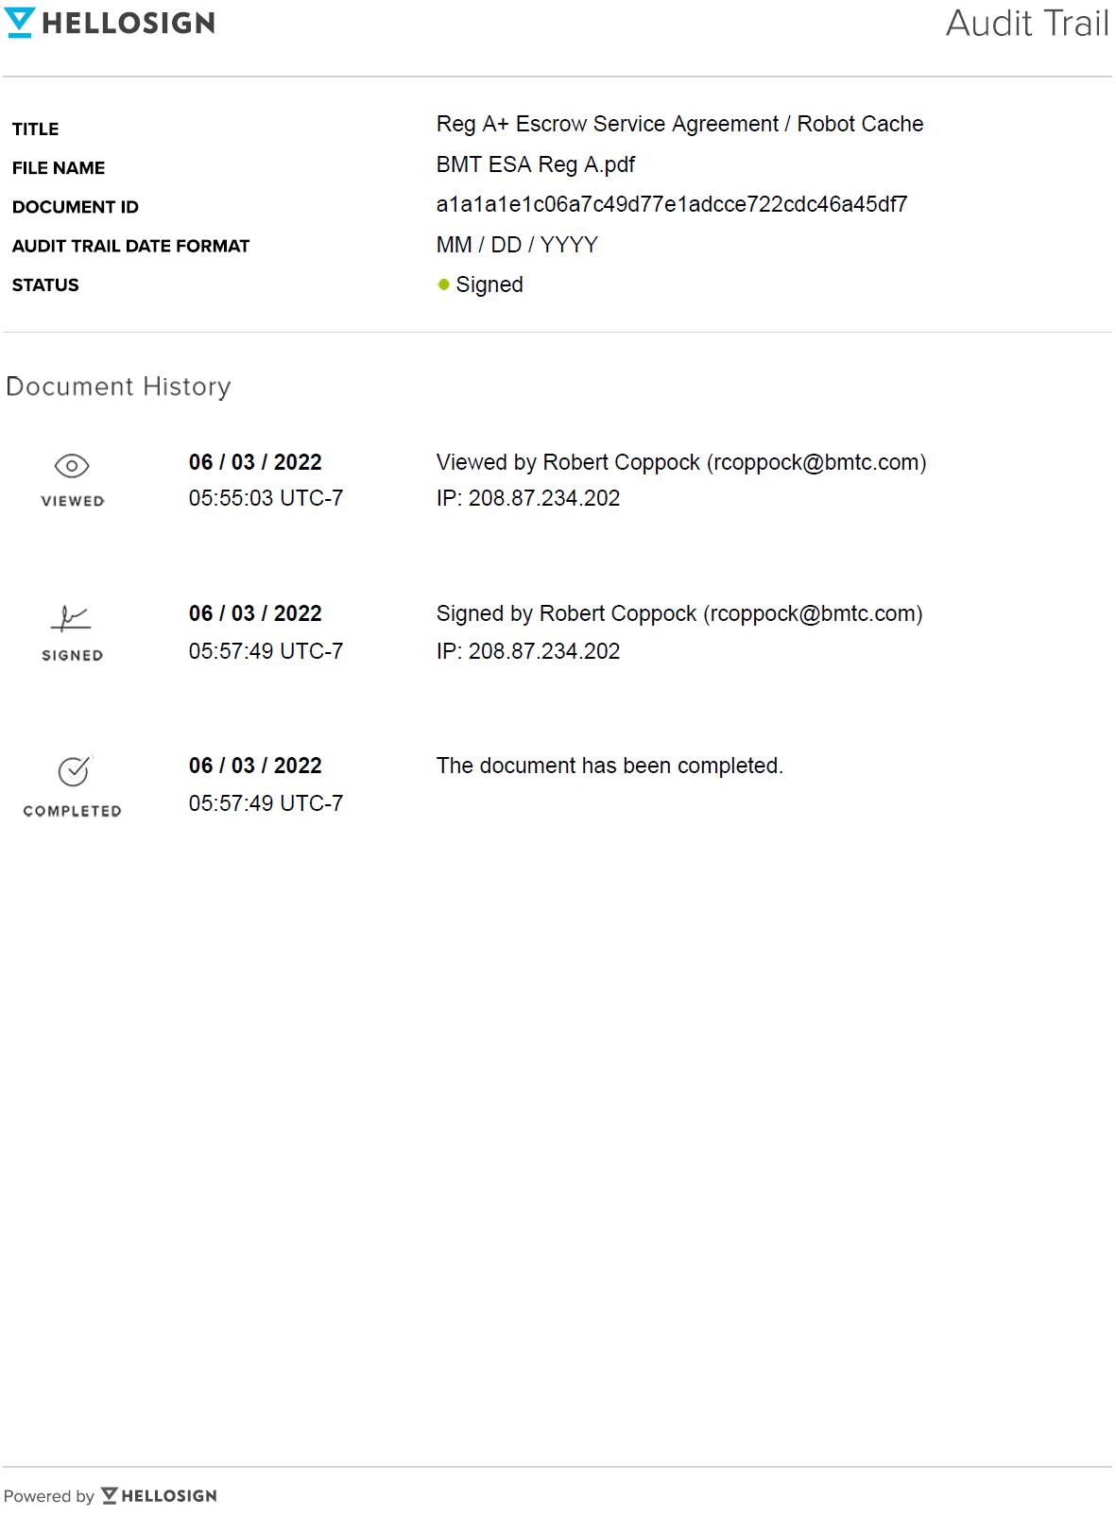Click the completed date 06 / 03 / 2022
This screenshot has width=1116, height=1516.
click(255, 766)
